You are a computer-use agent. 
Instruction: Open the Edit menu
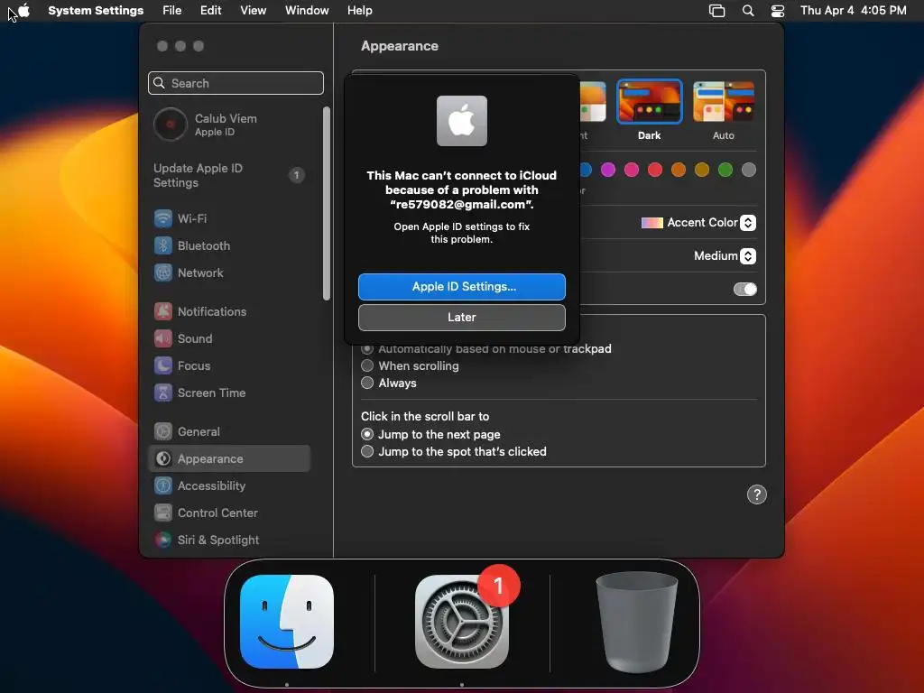(211, 11)
